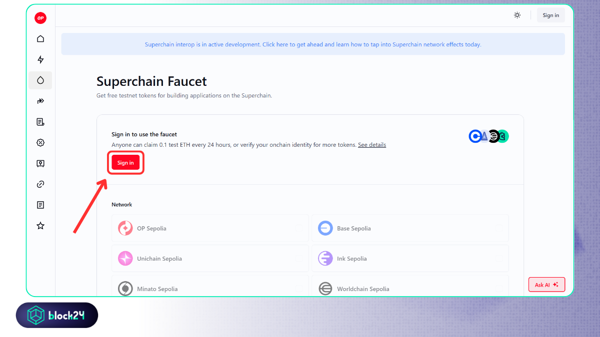The width and height of the screenshot is (600, 337).
Task: Click the Ink Sepolia logo icon
Action: (325, 259)
